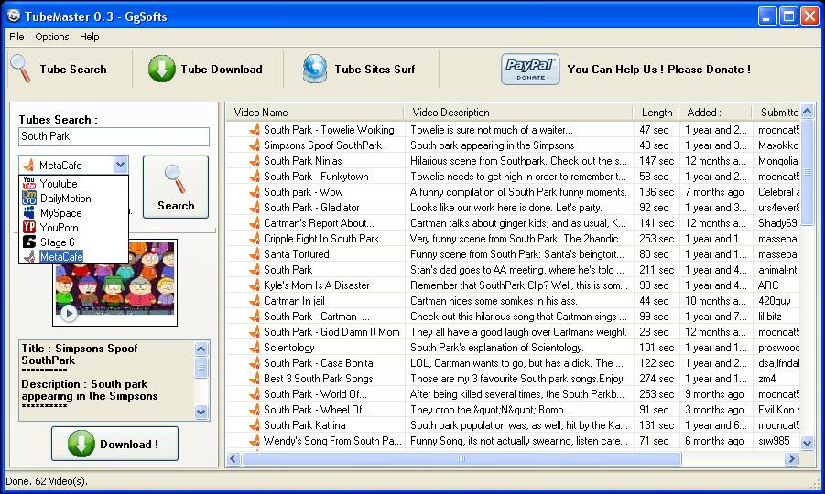Choose Stage 6 in the site dropdown list

click(73, 242)
